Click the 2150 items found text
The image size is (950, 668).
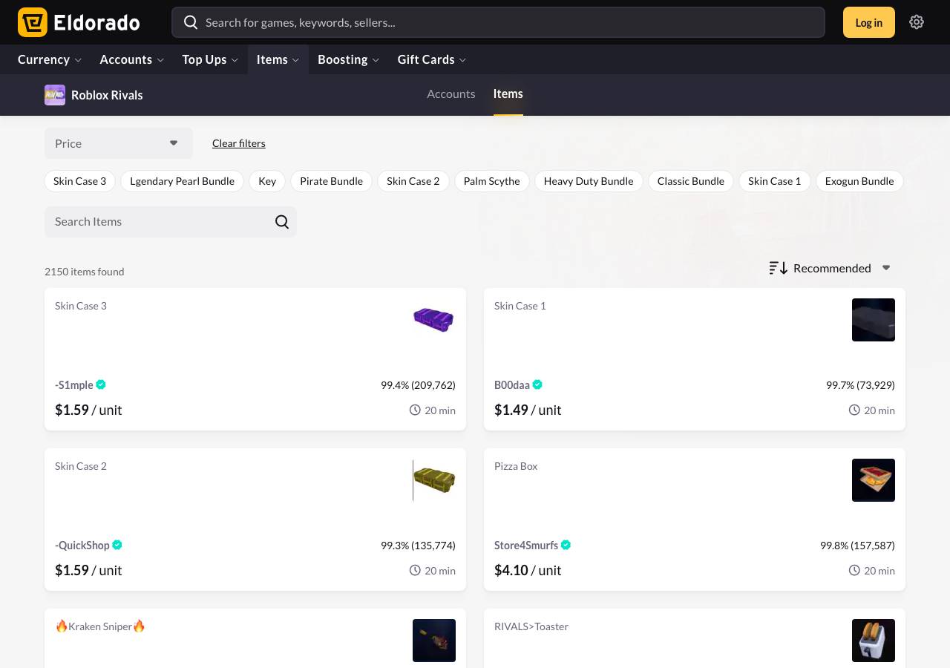(x=85, y=272)
